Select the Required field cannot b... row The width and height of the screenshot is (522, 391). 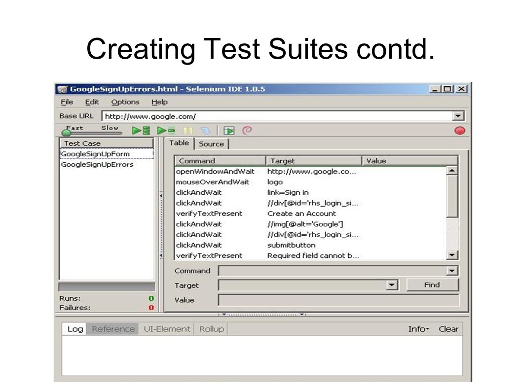tap(311, 255)
